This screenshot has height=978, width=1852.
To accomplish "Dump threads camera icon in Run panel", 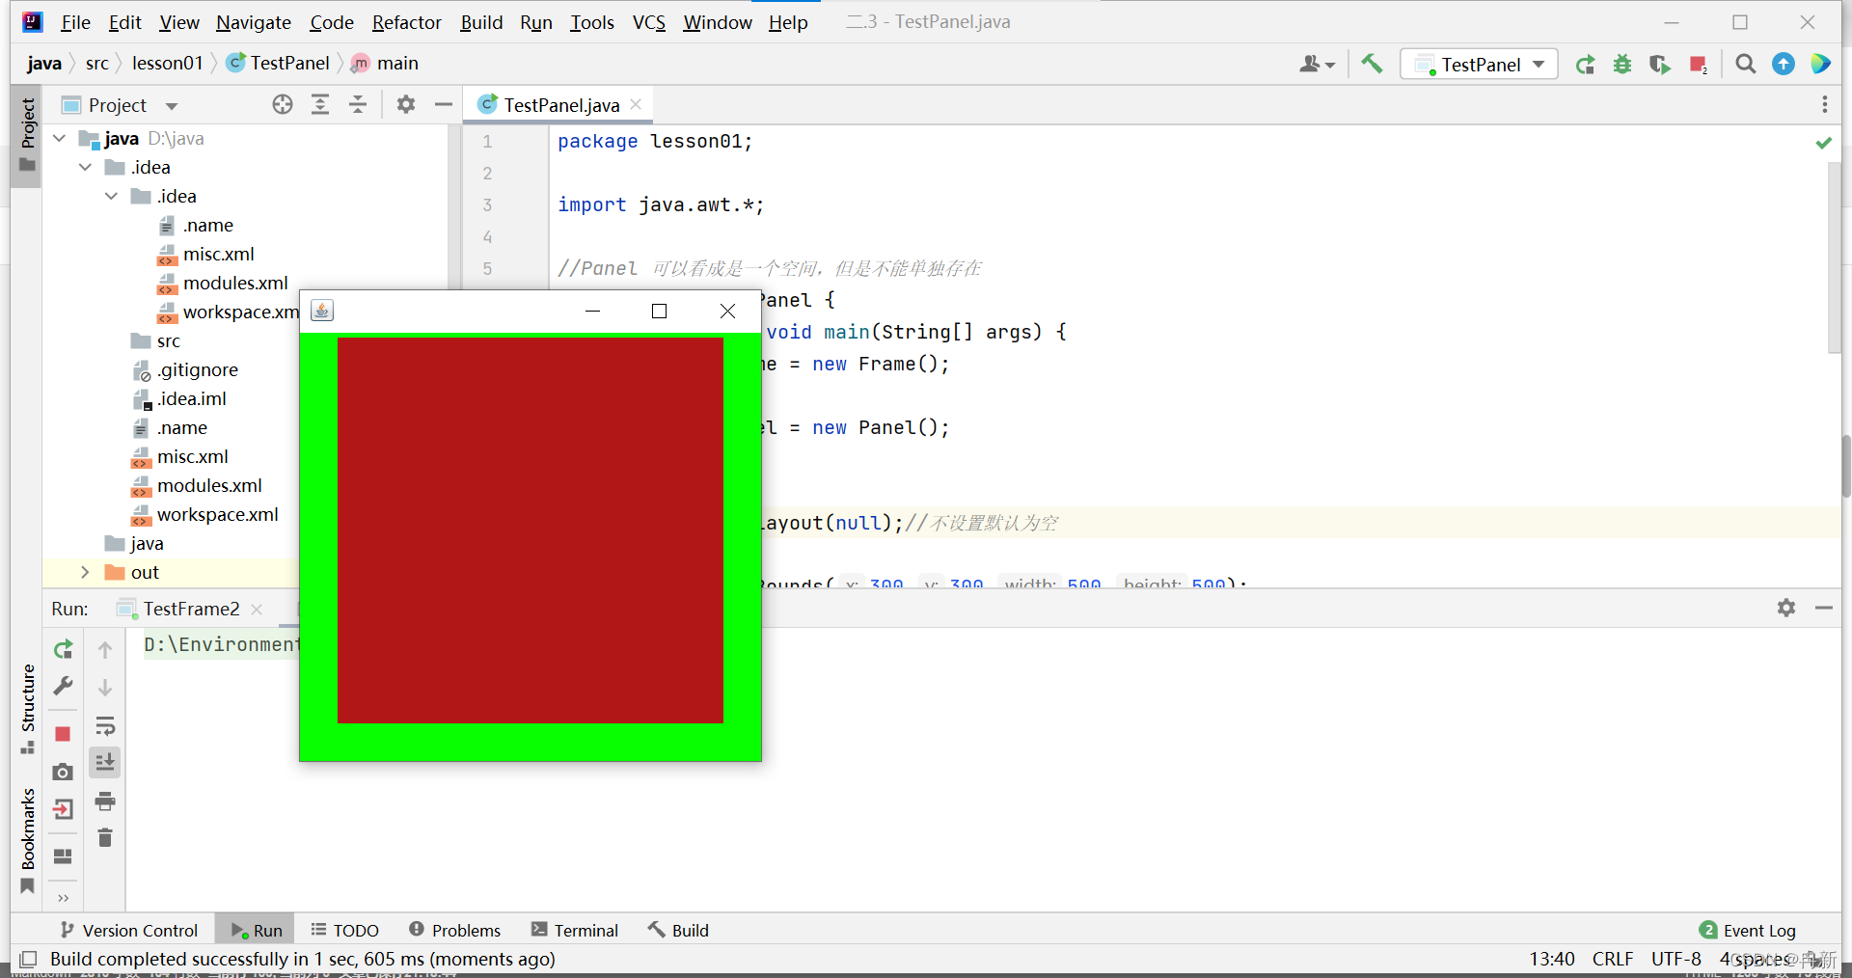I will tap(63, 772).
